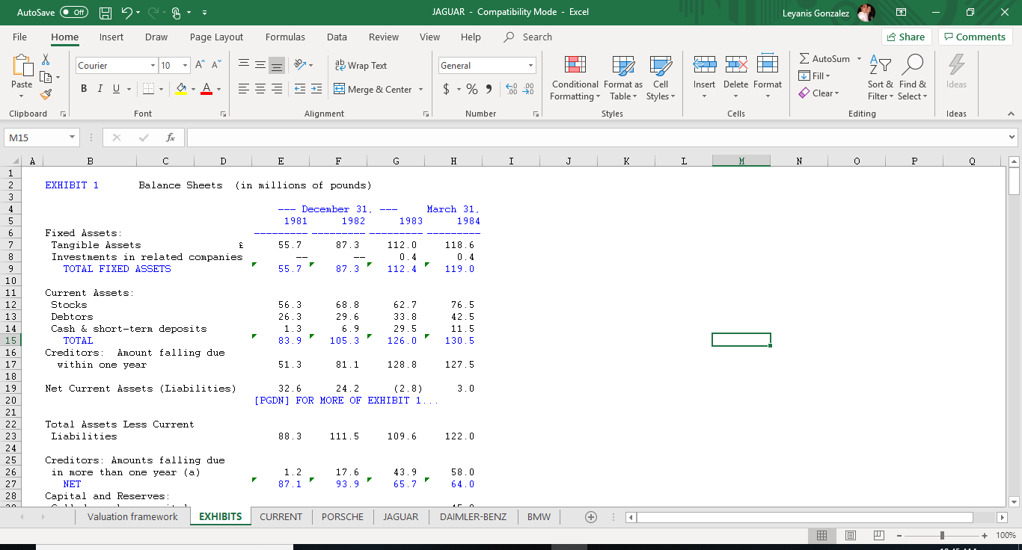Viewport: 1022px width, 550px height.
Task: Click the Increase Decimal icon
Action: 512,89
